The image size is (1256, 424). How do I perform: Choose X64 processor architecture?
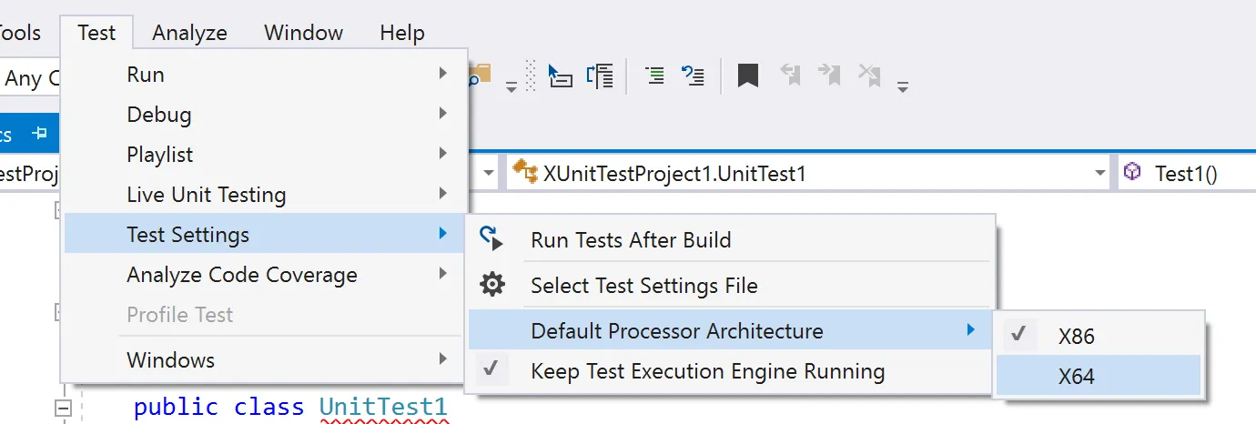(x=1076, y=376)
